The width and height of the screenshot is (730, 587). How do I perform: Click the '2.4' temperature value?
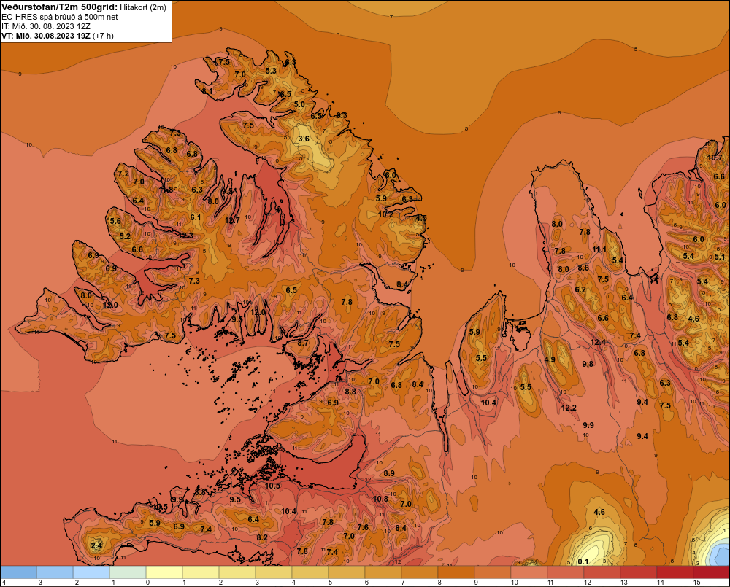[x=96, y=545]
